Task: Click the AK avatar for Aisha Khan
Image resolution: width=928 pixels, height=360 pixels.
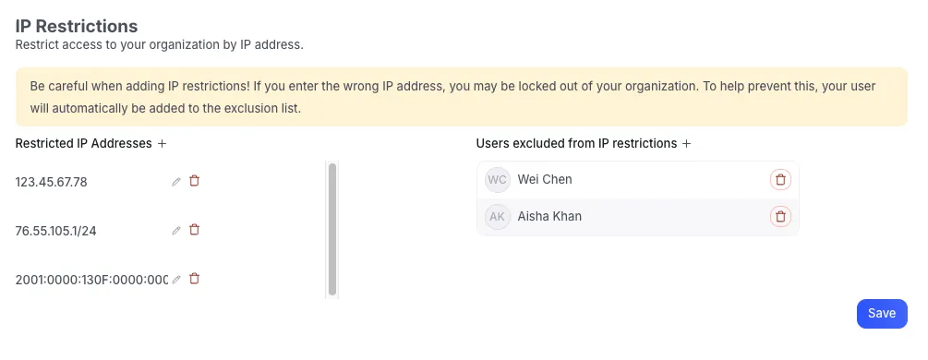Action: (497, 216)
